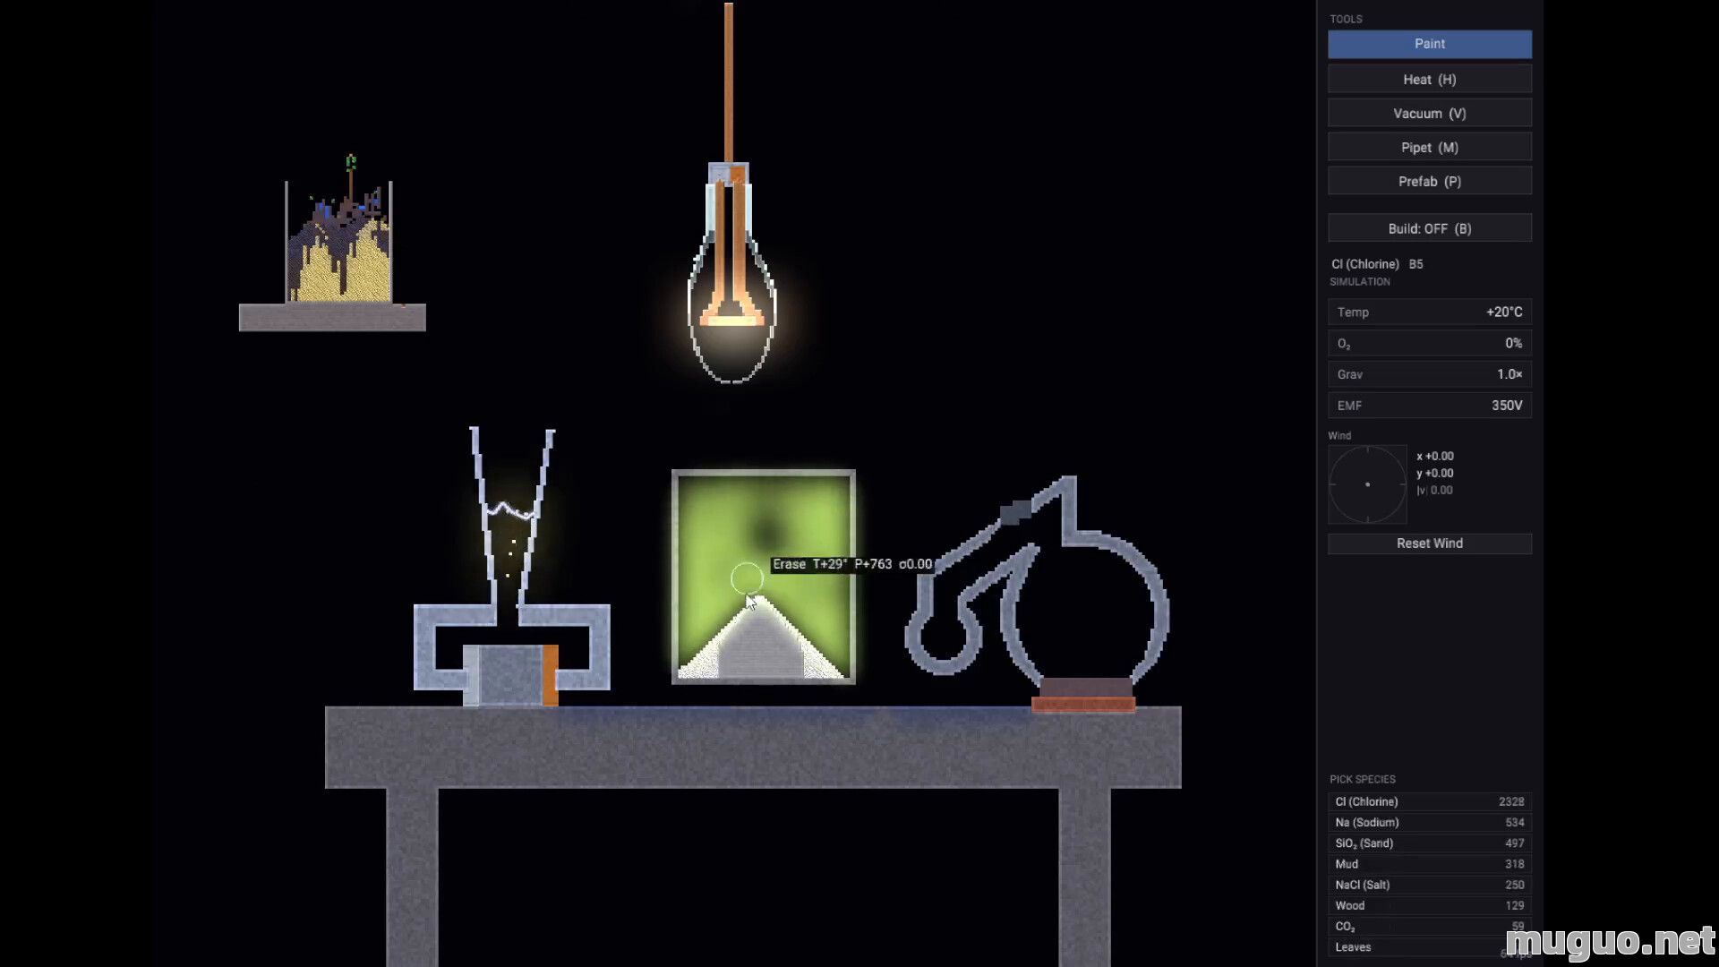Viewport: 1719px width, 967px height.
Task: Pick Mud species from list
Action: point(1429,863)
